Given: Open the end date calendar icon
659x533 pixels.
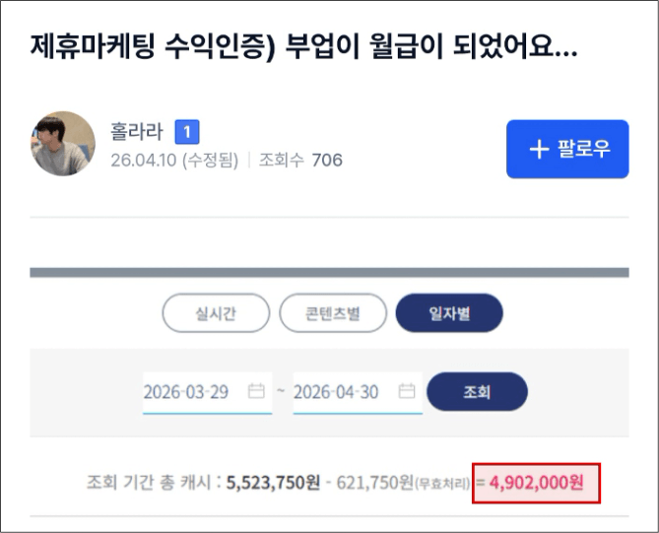Looking at the screenshot, I should pyautogui.click(x=407, y=391).
